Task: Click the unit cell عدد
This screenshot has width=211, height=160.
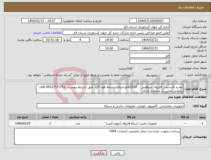Action: pos(78,123)
